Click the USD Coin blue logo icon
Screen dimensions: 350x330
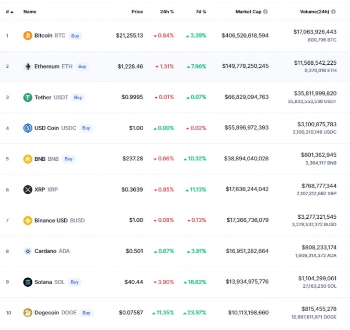click(28, 128)
